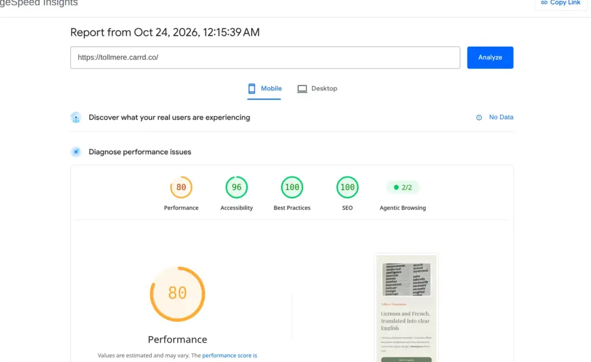Click the Accessibility category label
Image resolution: width=591 pixels, height=362 pixels.
(236, 208)
